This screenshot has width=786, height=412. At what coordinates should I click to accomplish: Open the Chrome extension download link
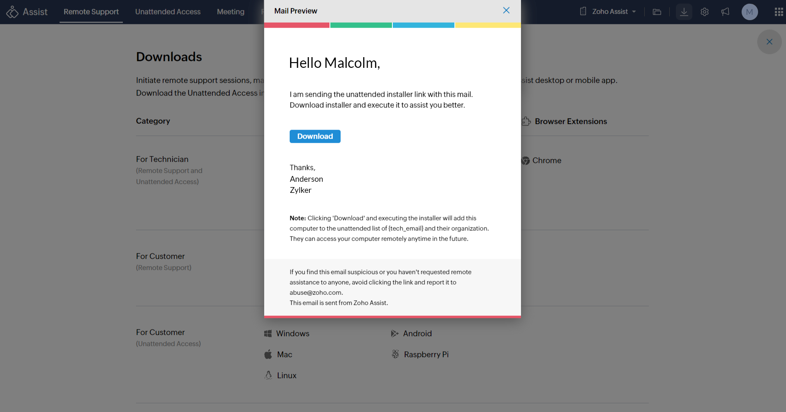(x=546, y=160)
